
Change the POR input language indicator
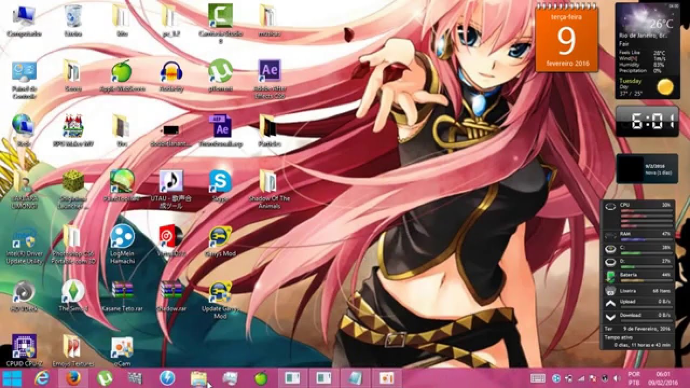click(634, 378)
